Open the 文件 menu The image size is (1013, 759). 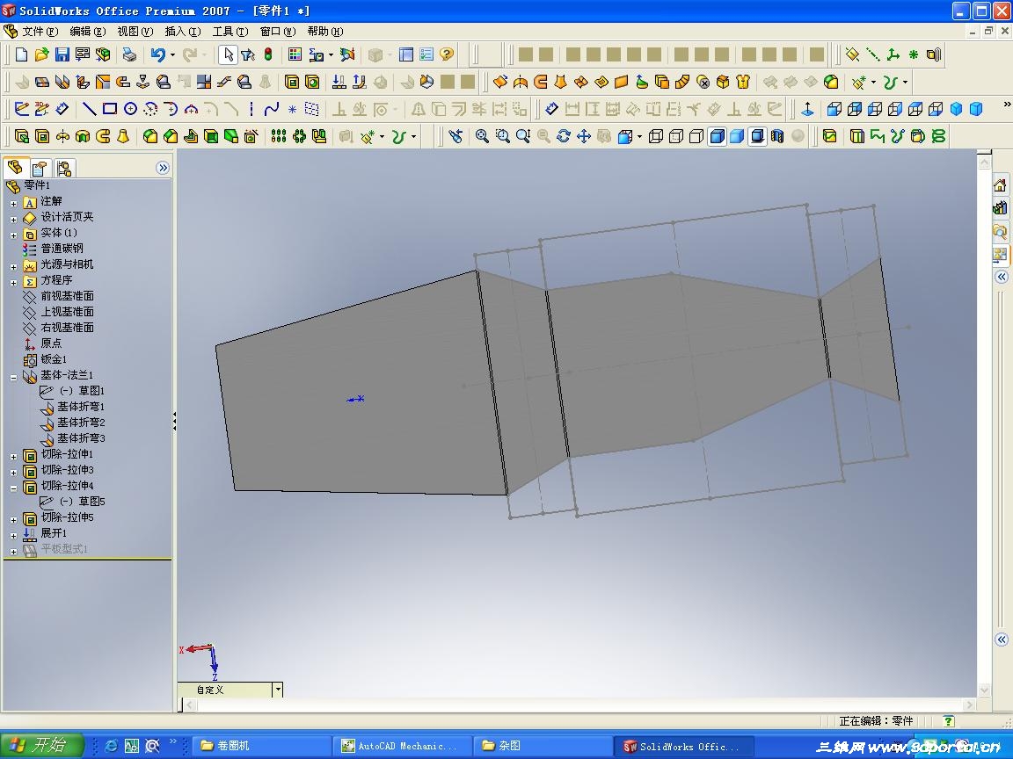tap(40, 31)
